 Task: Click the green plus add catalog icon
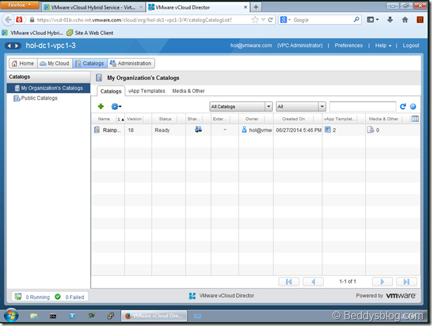point(101,106)
